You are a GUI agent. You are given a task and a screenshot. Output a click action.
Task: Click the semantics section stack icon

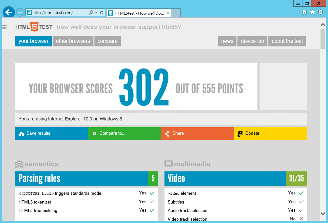tap(19, 164)
